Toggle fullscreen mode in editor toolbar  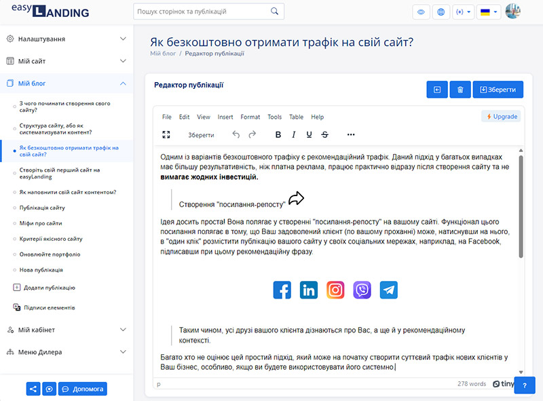click(166, 134)
